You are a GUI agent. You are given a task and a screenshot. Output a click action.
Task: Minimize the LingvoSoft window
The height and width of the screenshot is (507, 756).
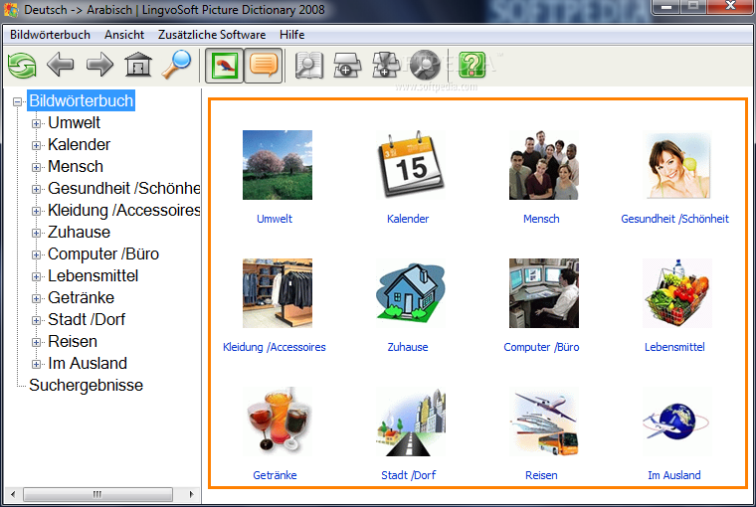pos(666,7)
